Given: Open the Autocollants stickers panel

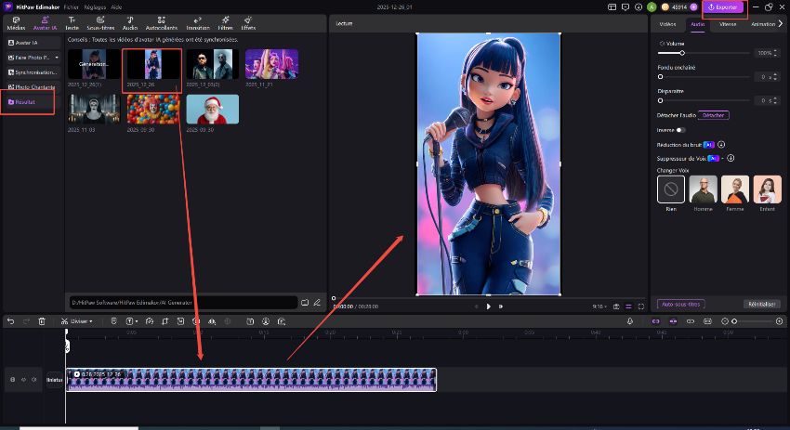Looking at the screenshot, I should pos(163,23).
